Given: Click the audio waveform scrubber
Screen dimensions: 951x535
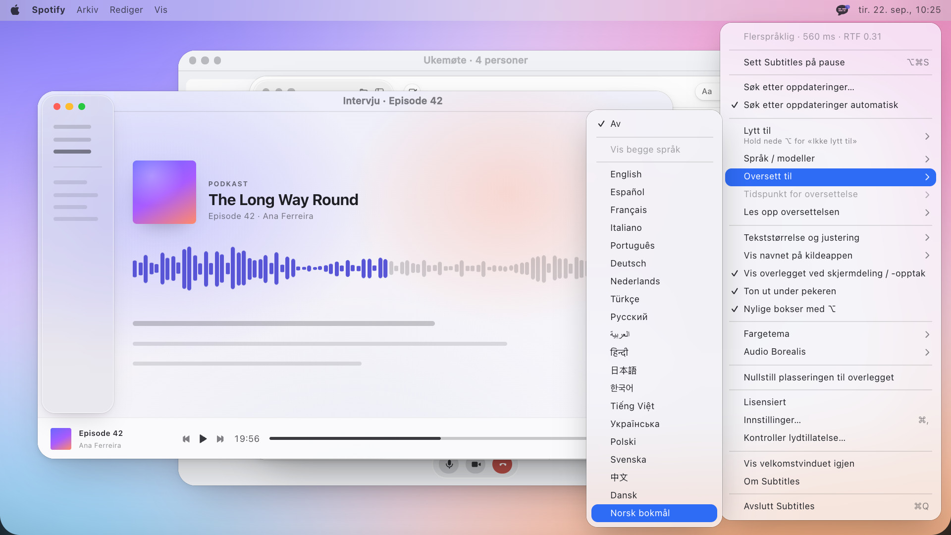Looking at the screenshot, I should tap(359, 268).
